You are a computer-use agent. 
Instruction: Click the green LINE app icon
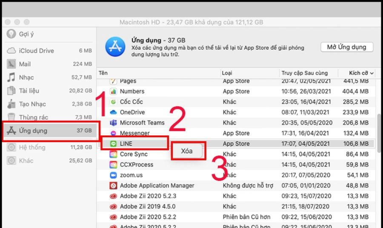tap(113, 144)
